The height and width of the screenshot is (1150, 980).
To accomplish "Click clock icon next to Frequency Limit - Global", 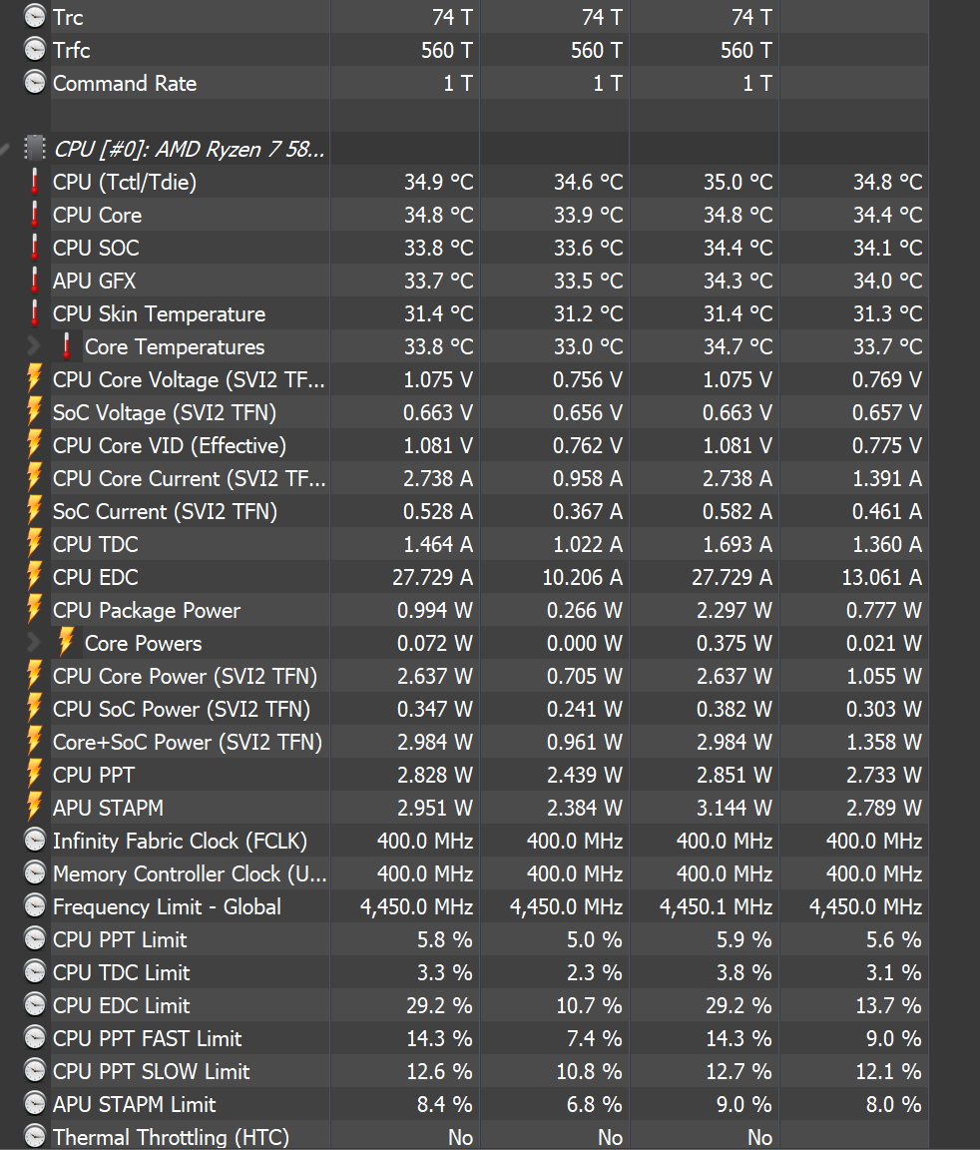I will tap(35, 905).
